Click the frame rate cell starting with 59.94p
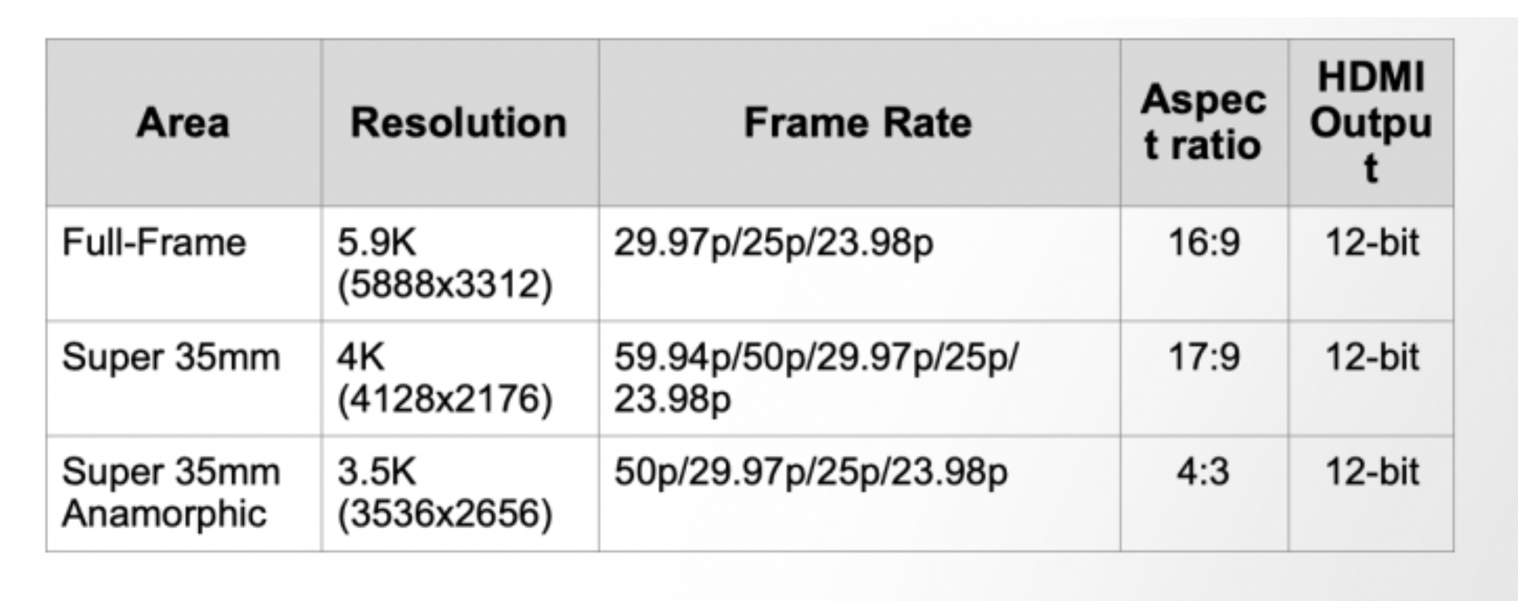This screenshot has height=601, width=1518. [815, 377]
